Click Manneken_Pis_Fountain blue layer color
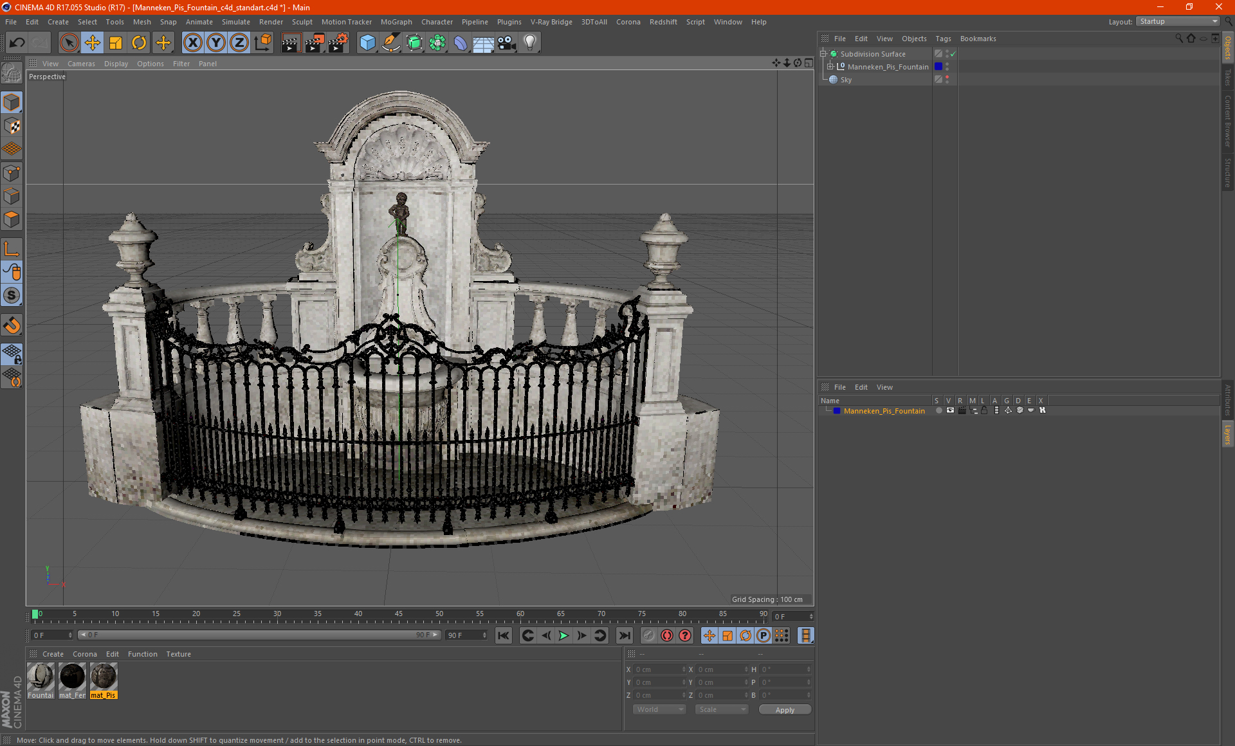 [x=938, y=66]
